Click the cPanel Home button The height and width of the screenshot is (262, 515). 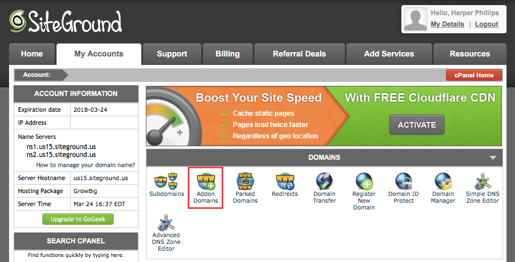(x=474, y=75)
